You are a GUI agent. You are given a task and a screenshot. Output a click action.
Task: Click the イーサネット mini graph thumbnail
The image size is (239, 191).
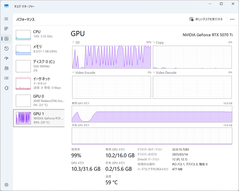pyautogui.click(x=23, y=83)
